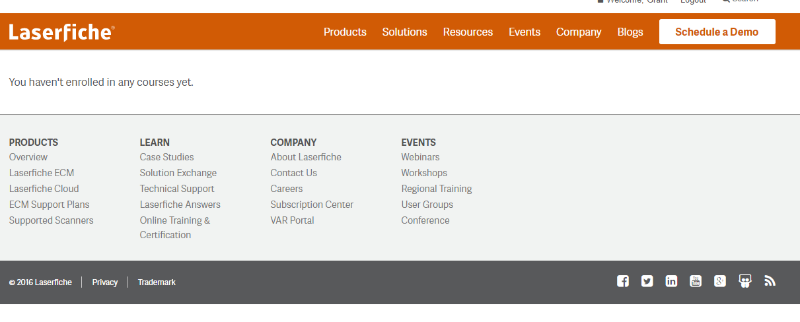Viewport: 800px width, 322px height.
Task: Open the Events navigation menu
Action: pos(525,32)
